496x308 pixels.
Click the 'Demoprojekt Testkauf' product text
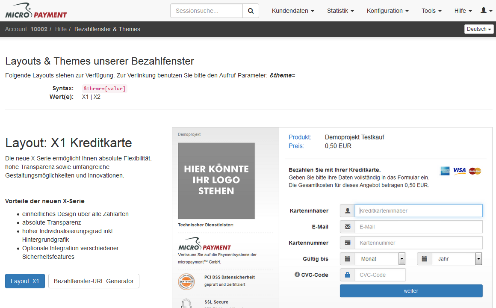tap(354, 137)
